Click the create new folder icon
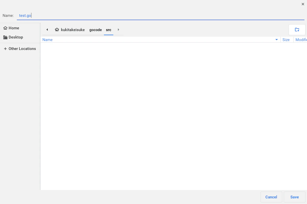 (297, 30)
